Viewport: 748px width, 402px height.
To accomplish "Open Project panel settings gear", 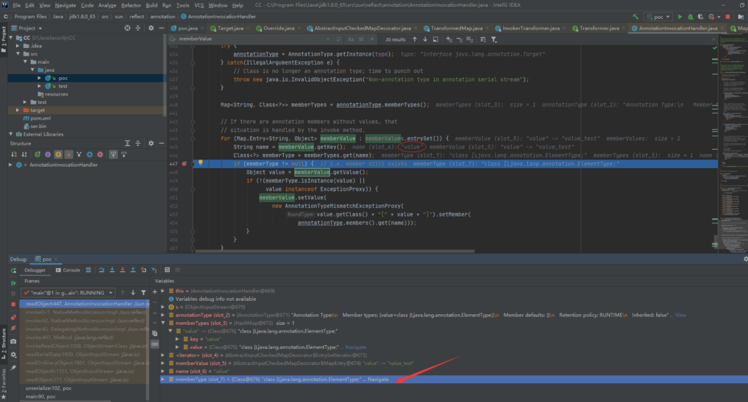I will 151,28.
